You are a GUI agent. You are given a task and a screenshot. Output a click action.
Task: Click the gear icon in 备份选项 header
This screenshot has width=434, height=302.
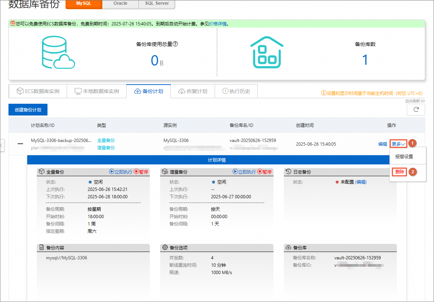click(165, 248)
